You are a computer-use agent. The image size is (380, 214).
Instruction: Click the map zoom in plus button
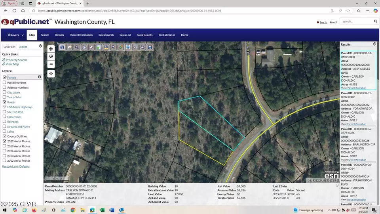click(x=51, y=49)
